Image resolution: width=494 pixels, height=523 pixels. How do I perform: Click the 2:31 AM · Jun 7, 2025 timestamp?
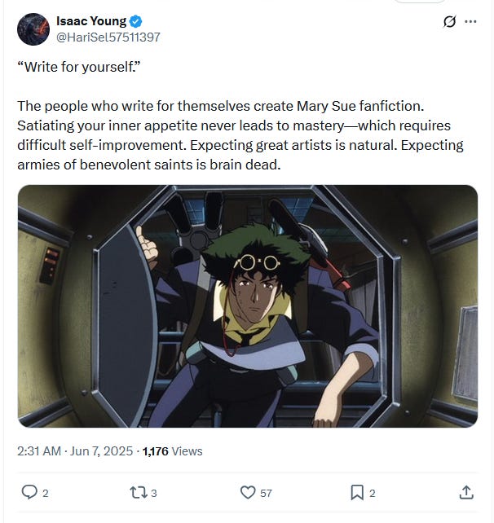(75, 451)
